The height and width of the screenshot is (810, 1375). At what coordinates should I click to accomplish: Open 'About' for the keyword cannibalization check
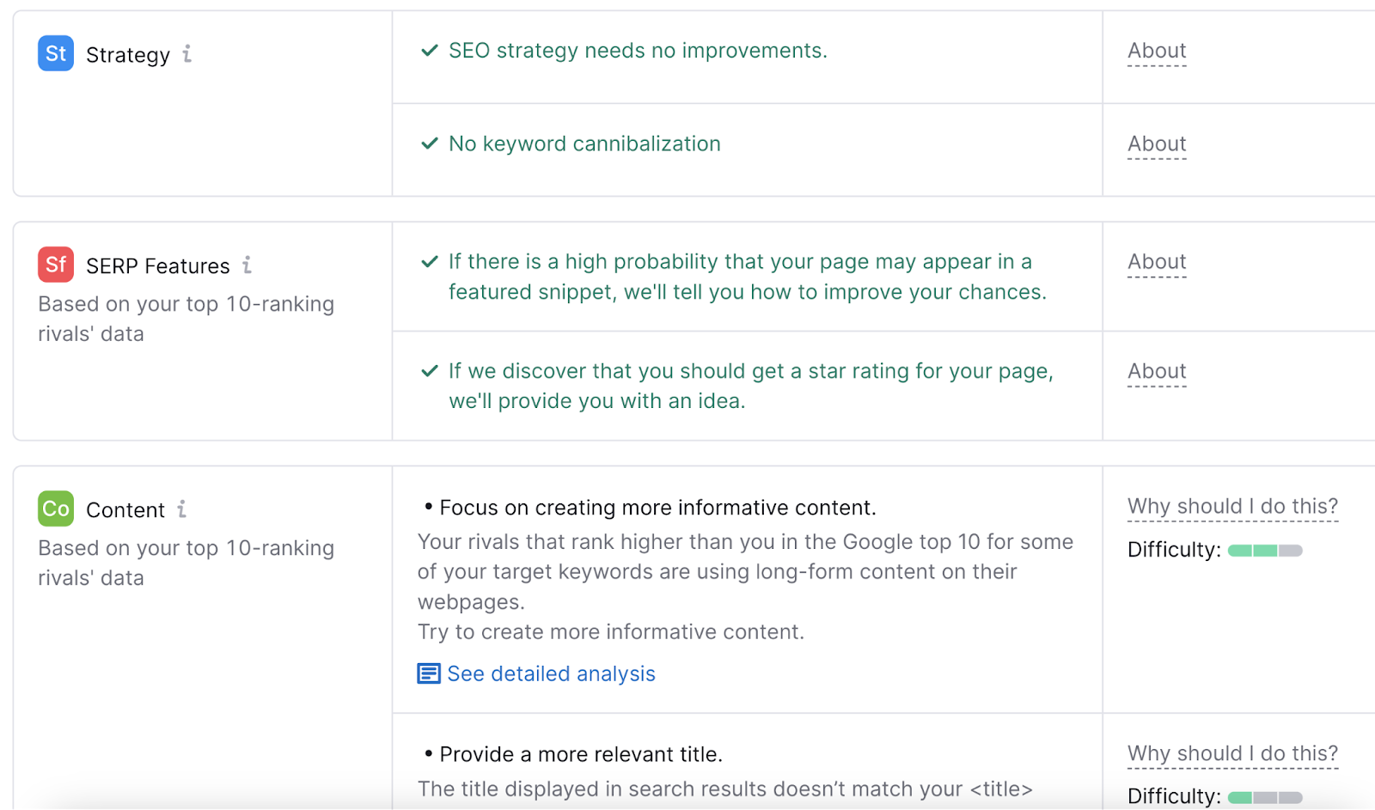pyautogui.click(x=1156, y=143)
